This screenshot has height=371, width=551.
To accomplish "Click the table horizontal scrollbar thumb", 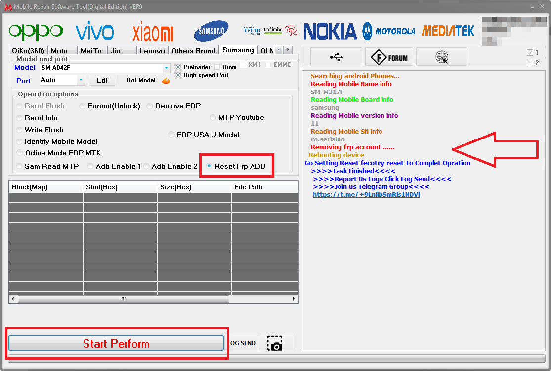I will coord(124,299).
